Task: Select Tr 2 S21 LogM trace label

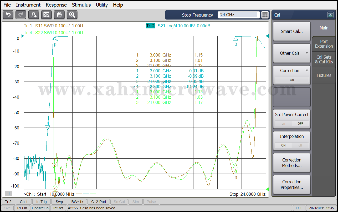Action: [178, 26]
